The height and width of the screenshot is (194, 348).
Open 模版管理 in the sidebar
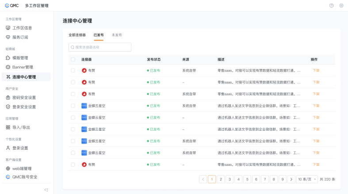[17, 58]
